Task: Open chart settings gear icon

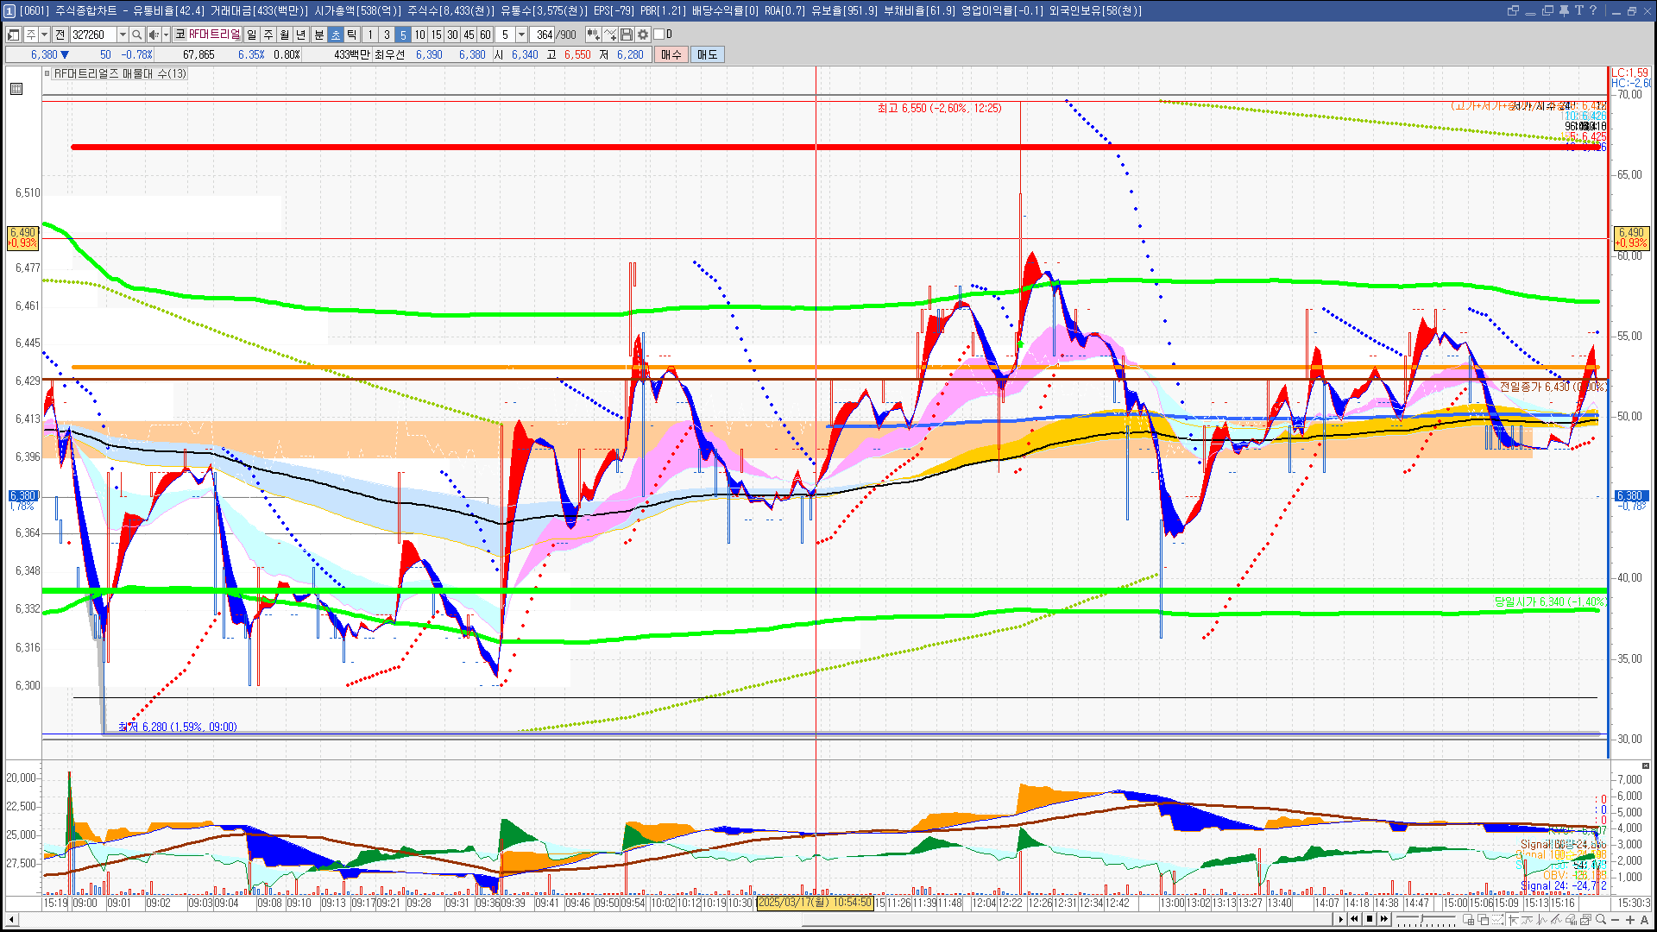Action: (643, 35)
